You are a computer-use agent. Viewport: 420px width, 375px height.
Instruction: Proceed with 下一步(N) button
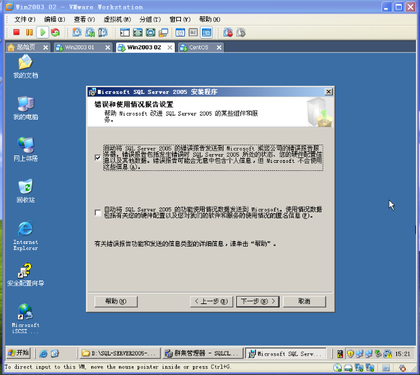(x=258, y=301)
